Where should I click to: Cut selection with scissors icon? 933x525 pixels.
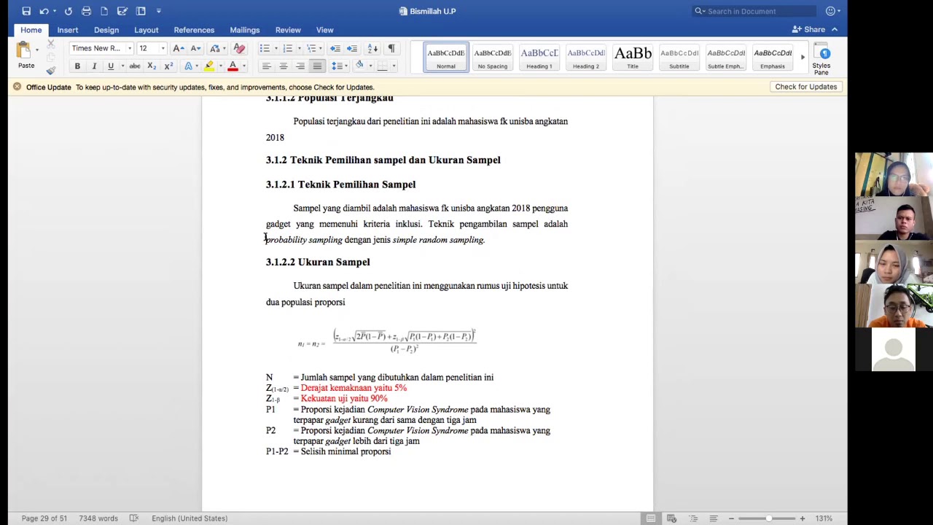pyautogui.click(x=51, y=43)
